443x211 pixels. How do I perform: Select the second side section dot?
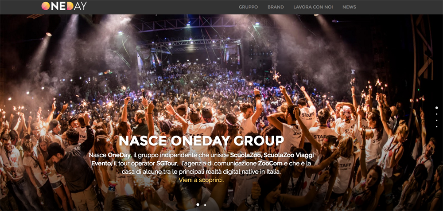pyautogui.click(x=436, y=114)
